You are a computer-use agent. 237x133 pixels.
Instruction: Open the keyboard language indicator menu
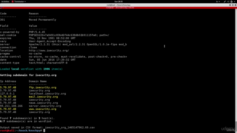[x=218, y=1]
